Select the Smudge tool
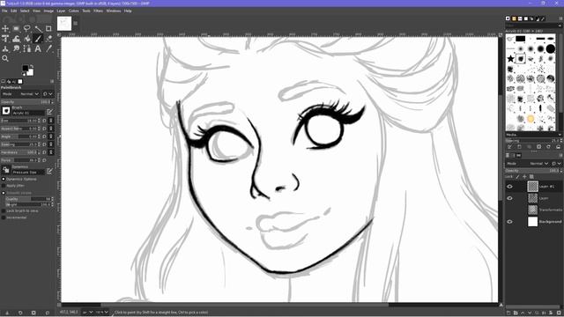564x317 pixels. pyautogui.click(x=16, y=48)
